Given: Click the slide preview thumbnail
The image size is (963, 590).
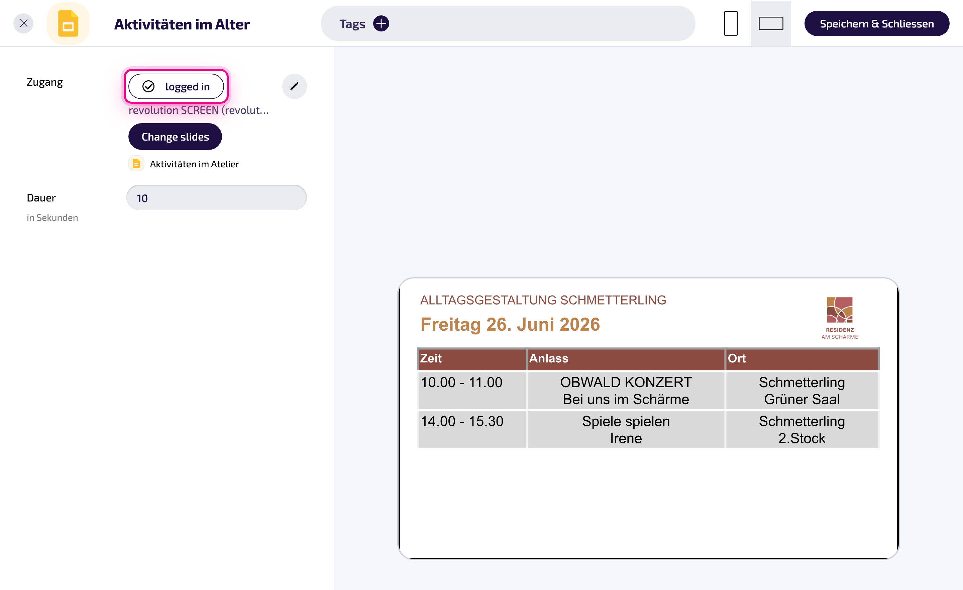Looking at the screenshot, I should (x=648, y=418).
